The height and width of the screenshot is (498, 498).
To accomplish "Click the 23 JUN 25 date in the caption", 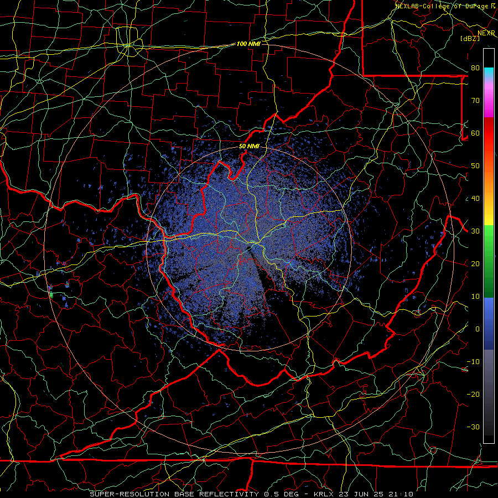I will point(364,494).
